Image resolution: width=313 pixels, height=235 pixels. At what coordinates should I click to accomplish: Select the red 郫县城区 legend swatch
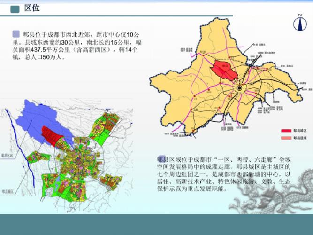click(x=286, y=131)
